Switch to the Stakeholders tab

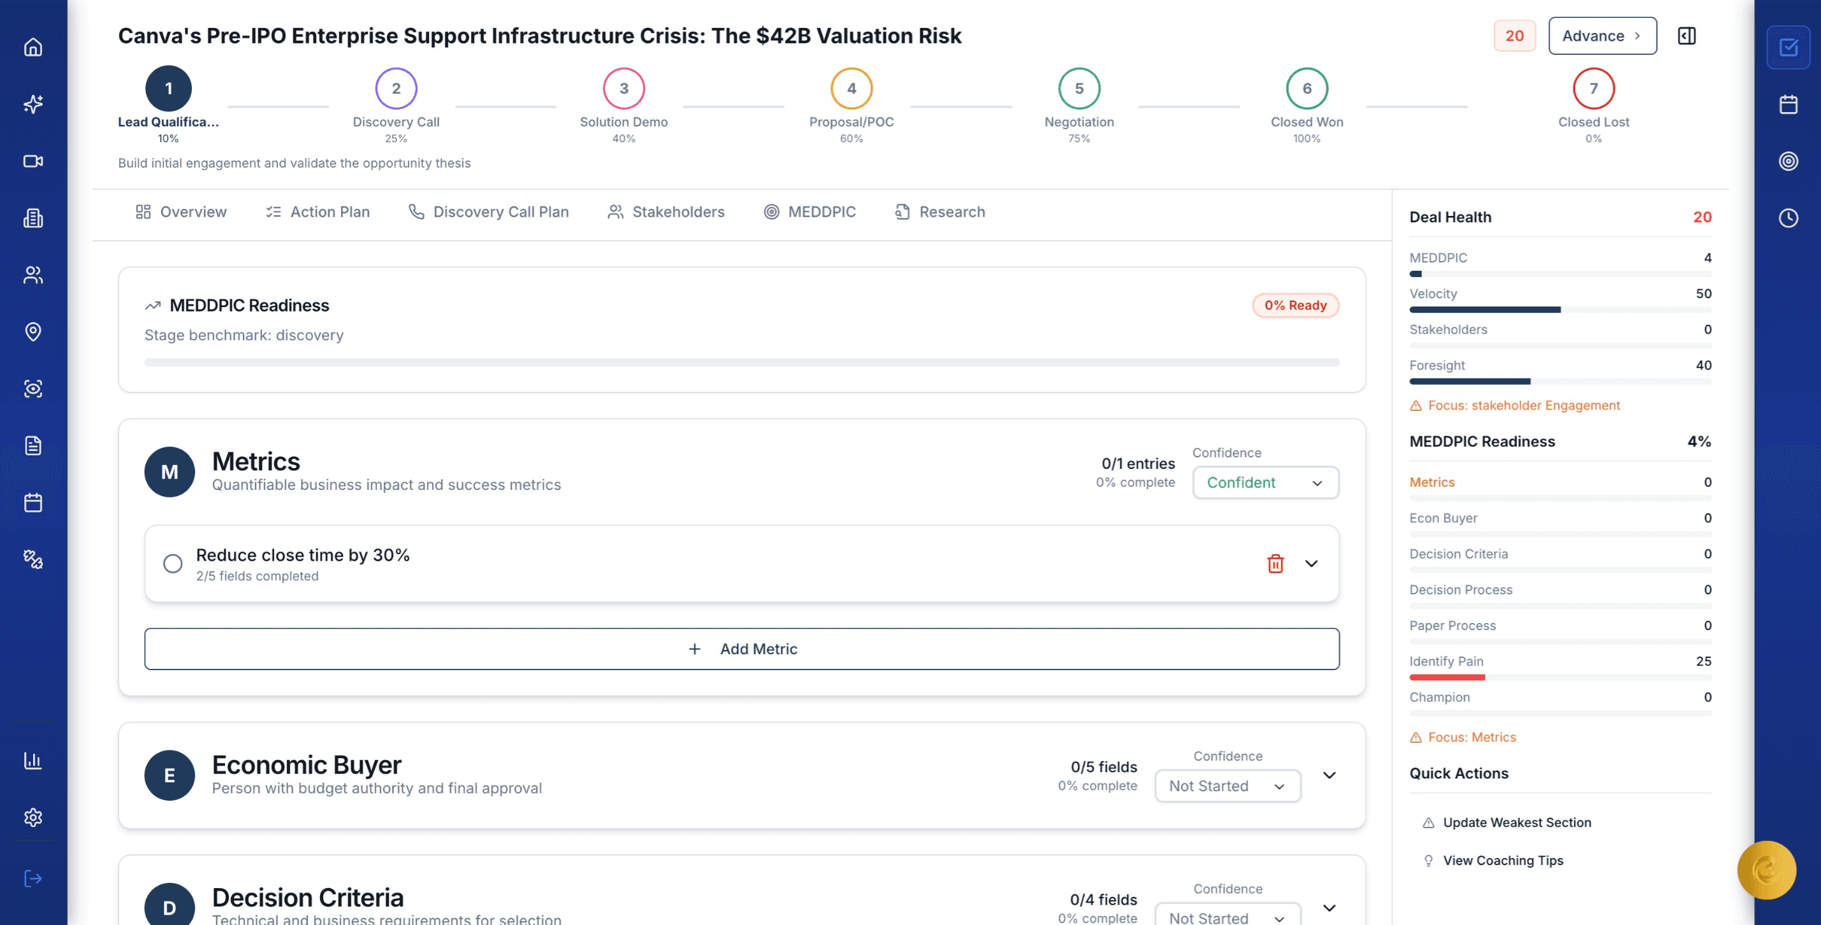point(666,212)
